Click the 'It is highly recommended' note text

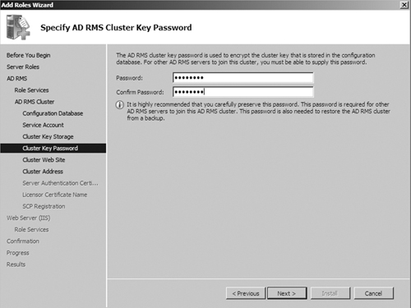(258, 112)
